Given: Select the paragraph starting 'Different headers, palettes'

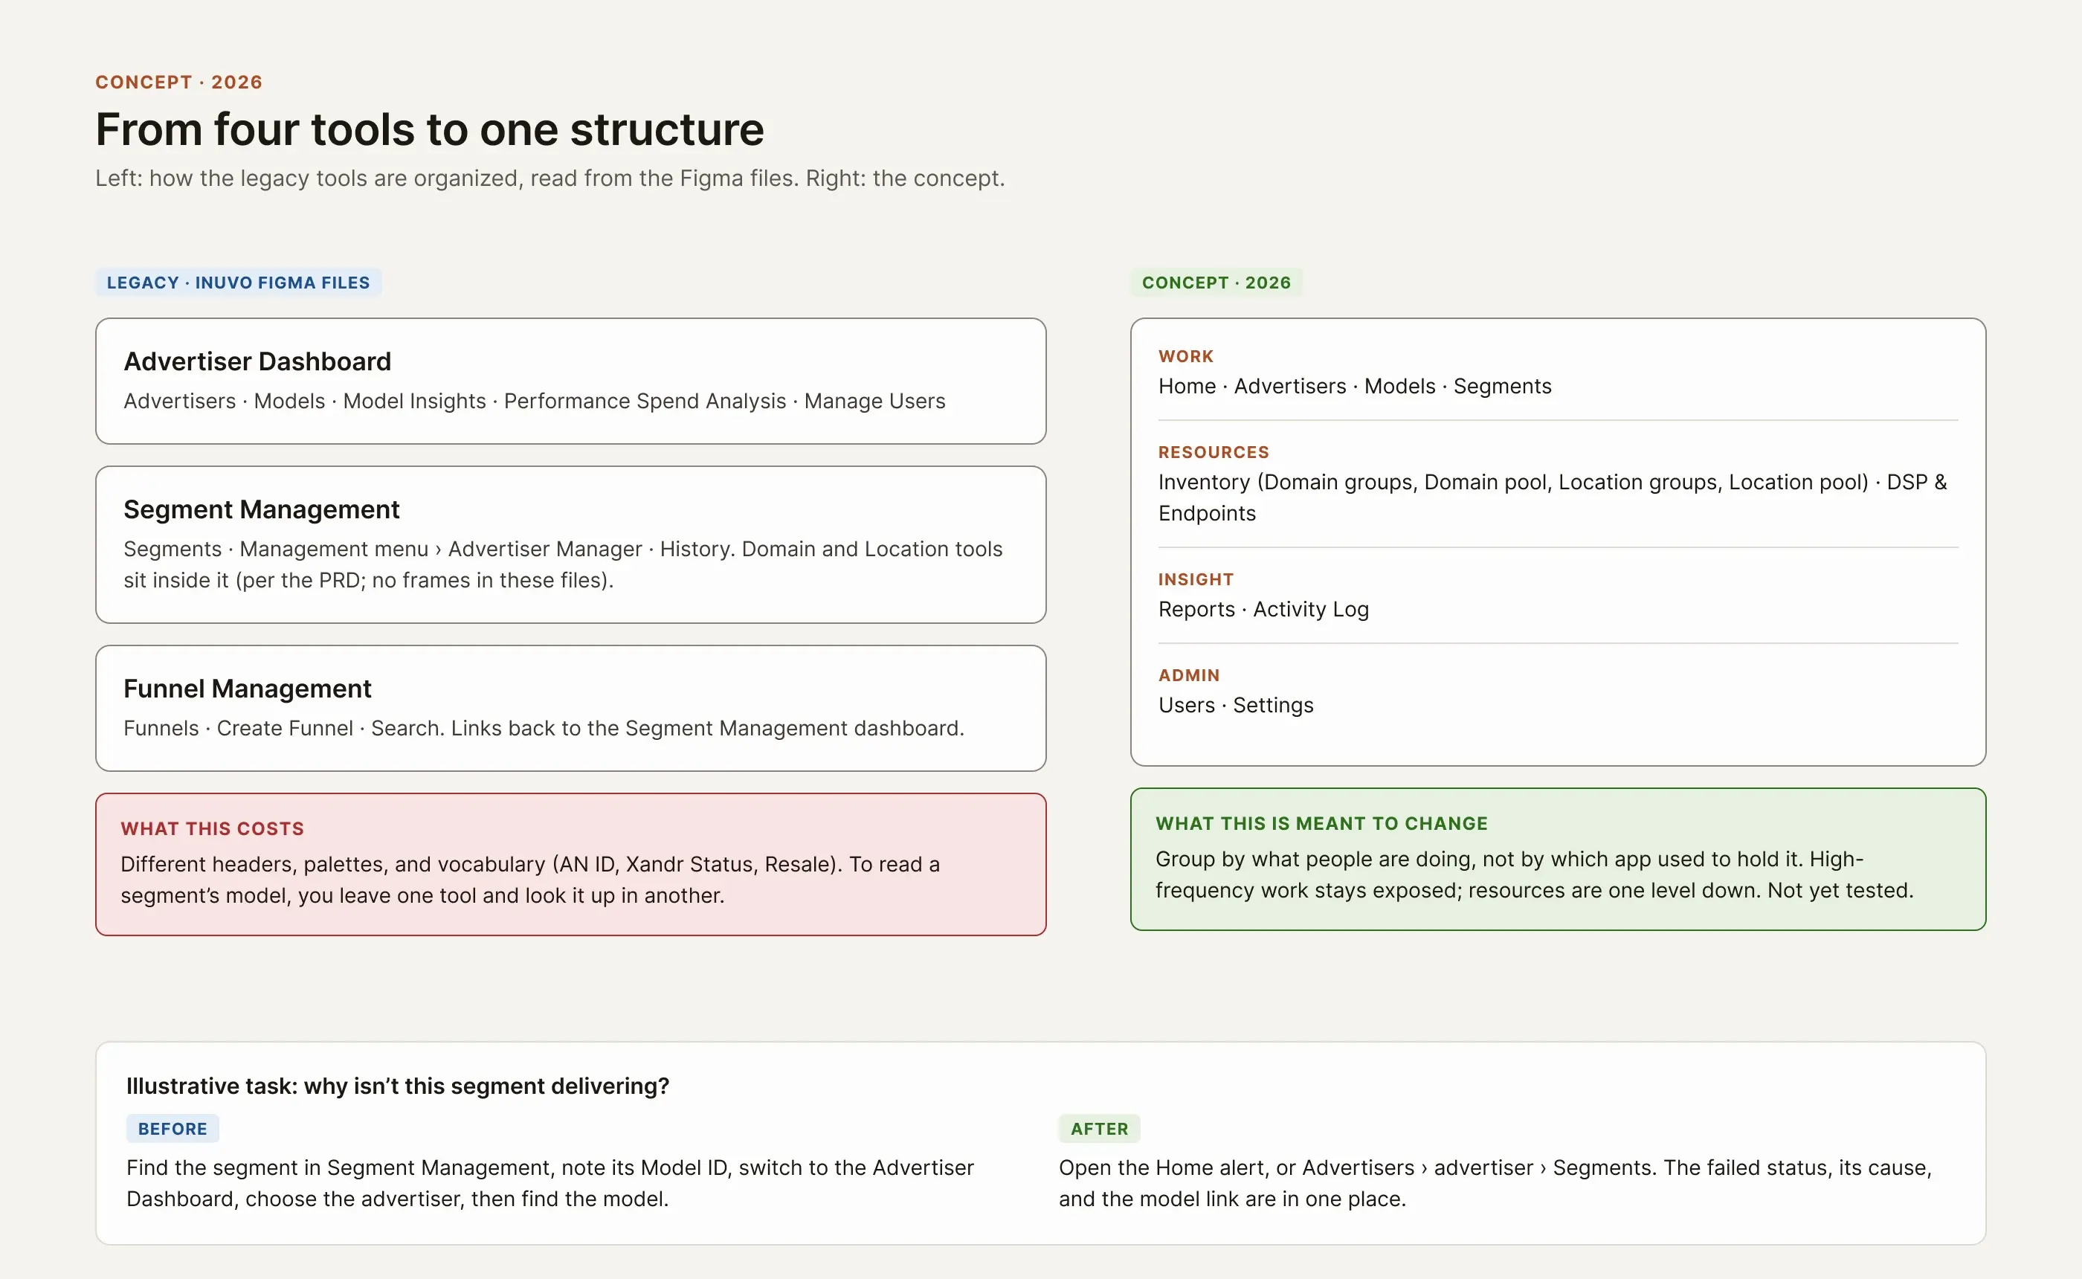Looking at the screenshot, I should 530,880.
